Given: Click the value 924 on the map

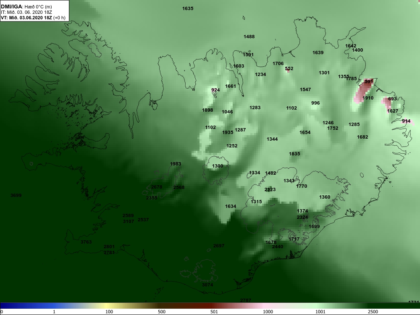Looking at the screenshot, I should (x=215, y=90).
